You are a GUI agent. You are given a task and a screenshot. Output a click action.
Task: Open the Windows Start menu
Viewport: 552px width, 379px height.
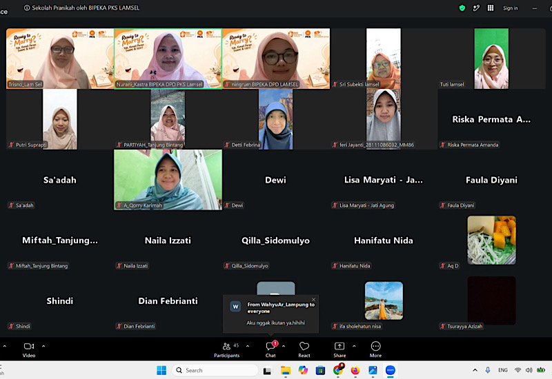(x=161, y=370)
